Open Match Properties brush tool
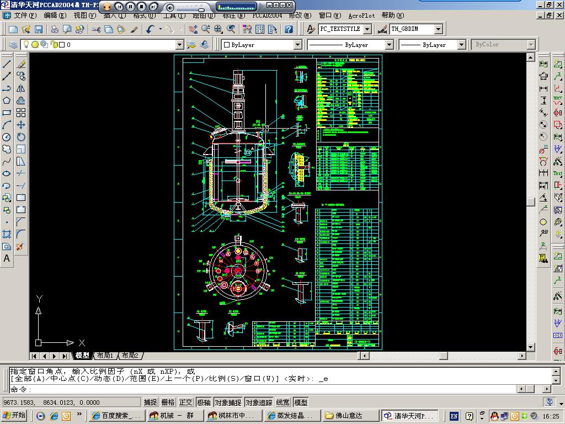This screenshot has width=565, height=424. point(134,29)
